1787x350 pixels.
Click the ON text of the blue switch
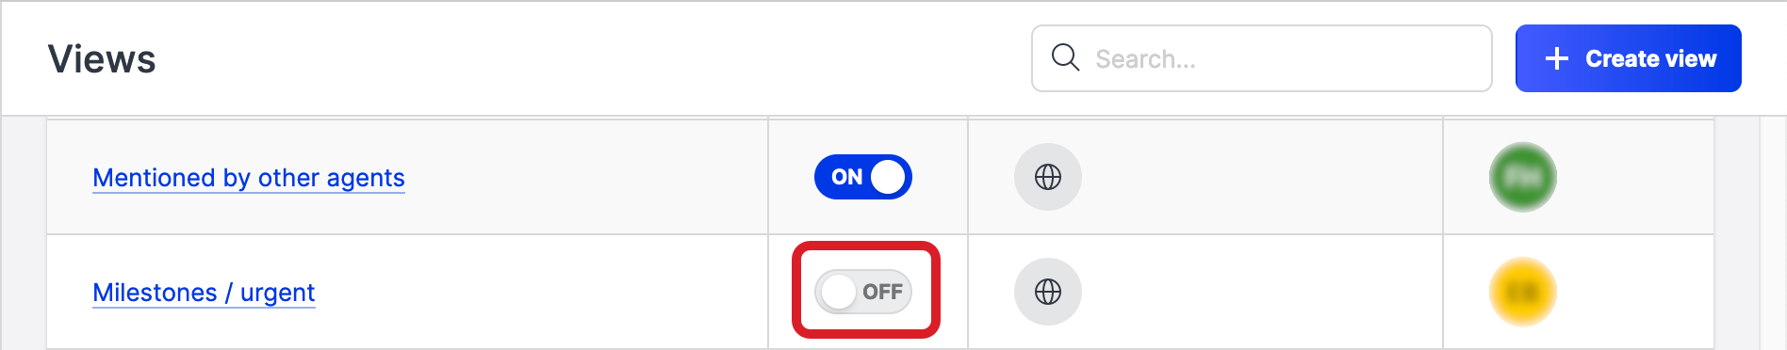(846, 177)
